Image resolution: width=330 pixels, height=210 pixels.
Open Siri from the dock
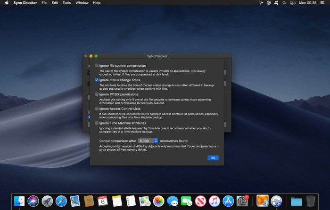(33, 201)
